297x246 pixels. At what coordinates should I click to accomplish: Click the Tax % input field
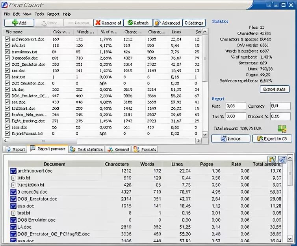(x=236, y=116)
